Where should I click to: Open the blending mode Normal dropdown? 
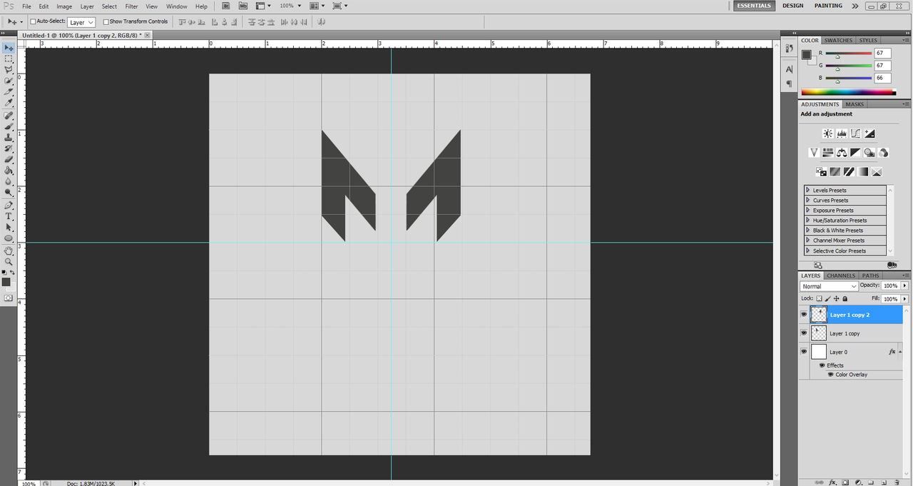[829, 286]
